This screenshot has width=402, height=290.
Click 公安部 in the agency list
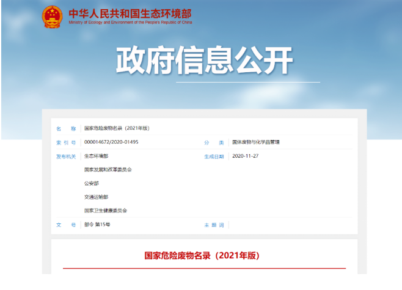tap(91, 183)
